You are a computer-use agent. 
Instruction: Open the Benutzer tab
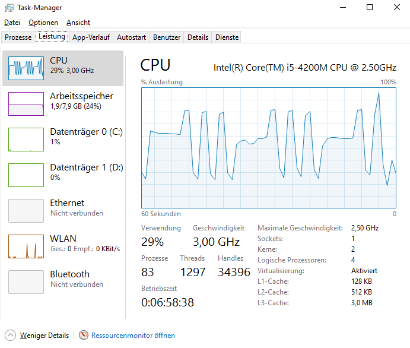[x=167, y=37]
